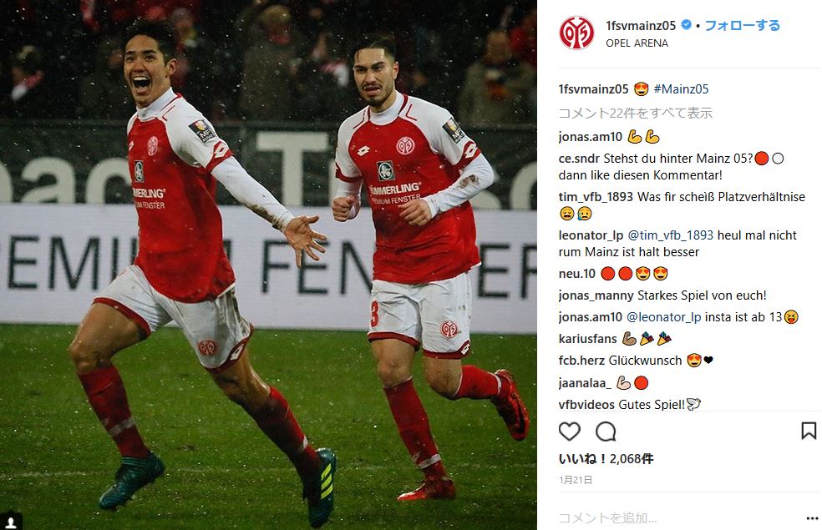Screen dimensions: 822x530
Task: Like the post with the heart icon
Action: point(570,432)
